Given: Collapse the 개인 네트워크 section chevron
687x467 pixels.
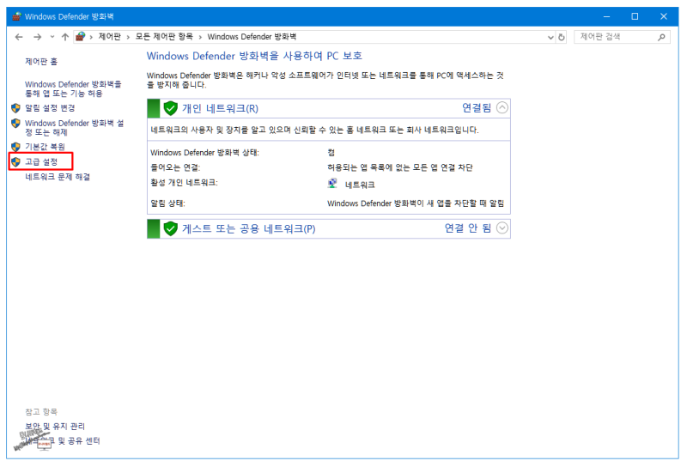Looking at the screenshot, I should pyautogui.click(x=502, y=108).
